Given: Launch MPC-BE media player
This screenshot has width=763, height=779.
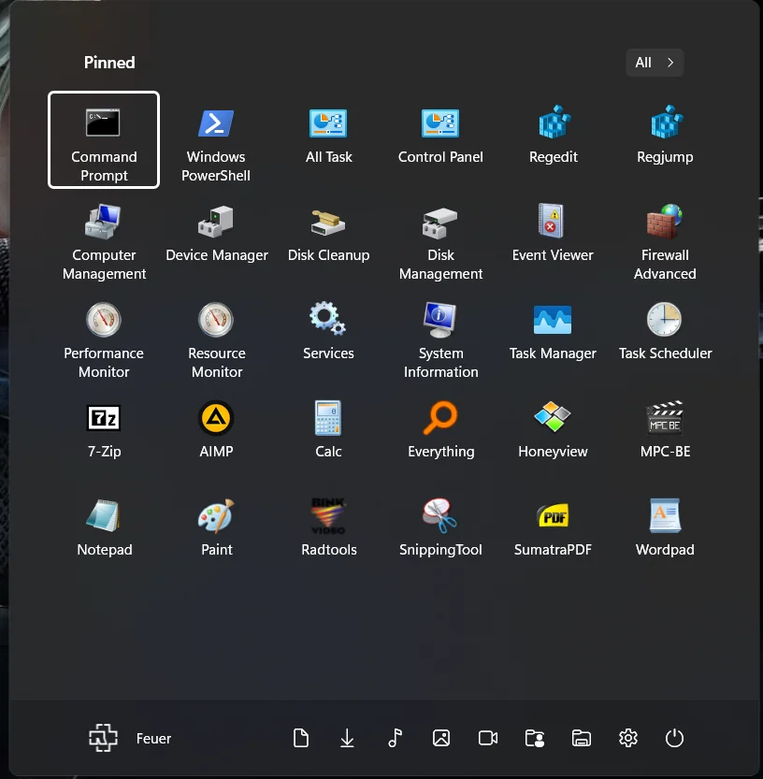Looking at the screenshot, I should [x=665, y=435].
